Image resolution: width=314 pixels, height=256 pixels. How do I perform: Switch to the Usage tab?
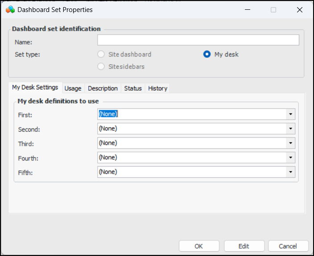pos(73,88)
